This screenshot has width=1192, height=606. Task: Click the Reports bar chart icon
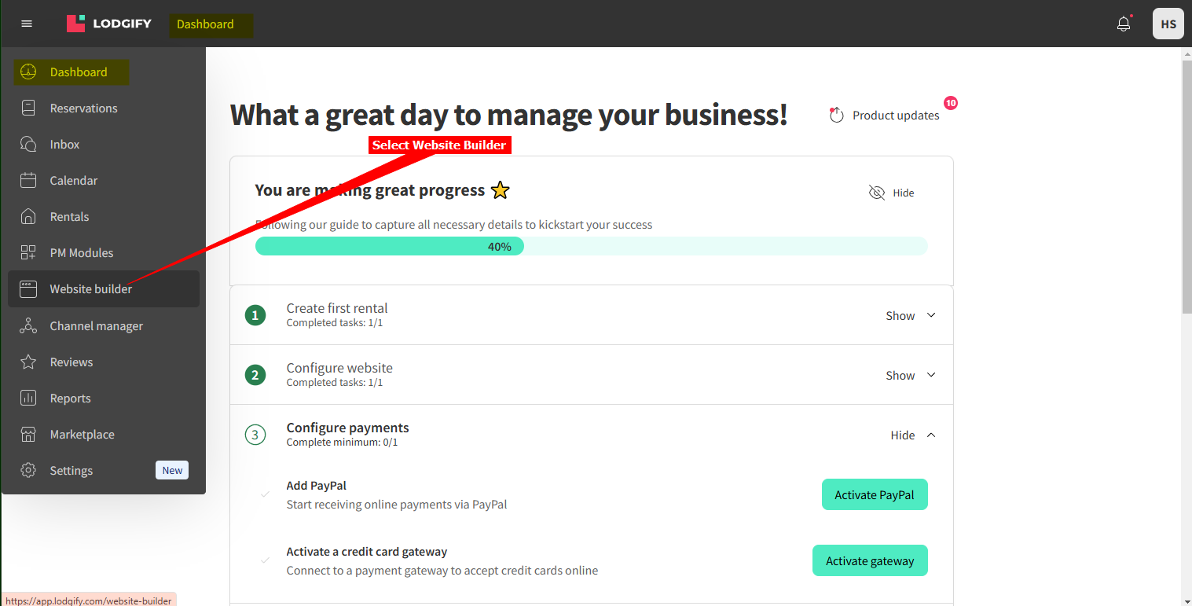[28, 398]
